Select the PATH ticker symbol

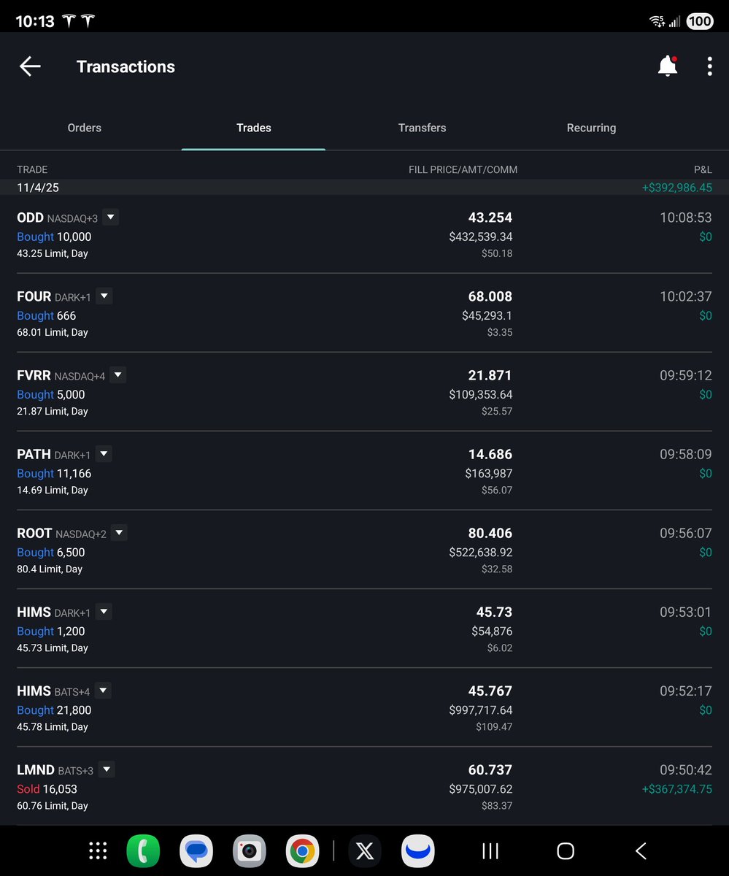pos(34,454)
